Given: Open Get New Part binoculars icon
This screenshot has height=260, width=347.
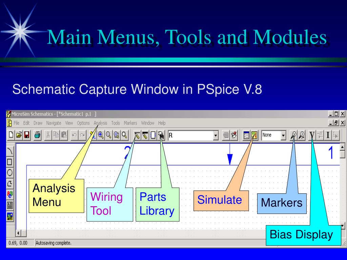Looking at the screenshot, I should [x=161, y=135].
